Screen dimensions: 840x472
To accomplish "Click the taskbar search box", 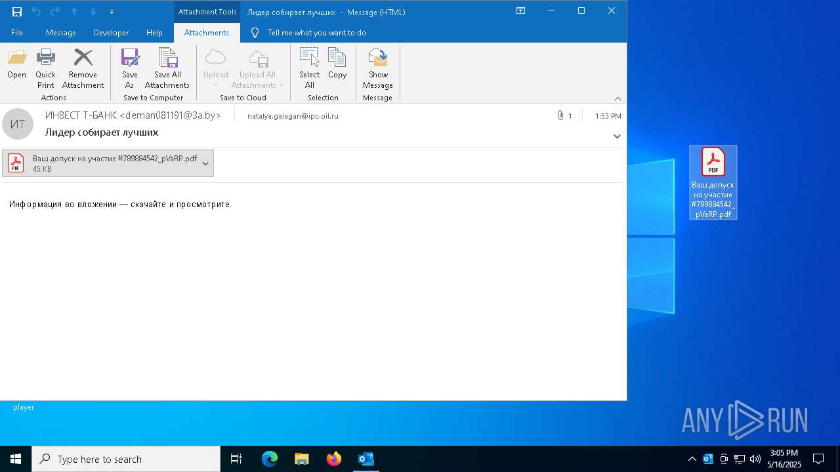I will pos(126,459).
